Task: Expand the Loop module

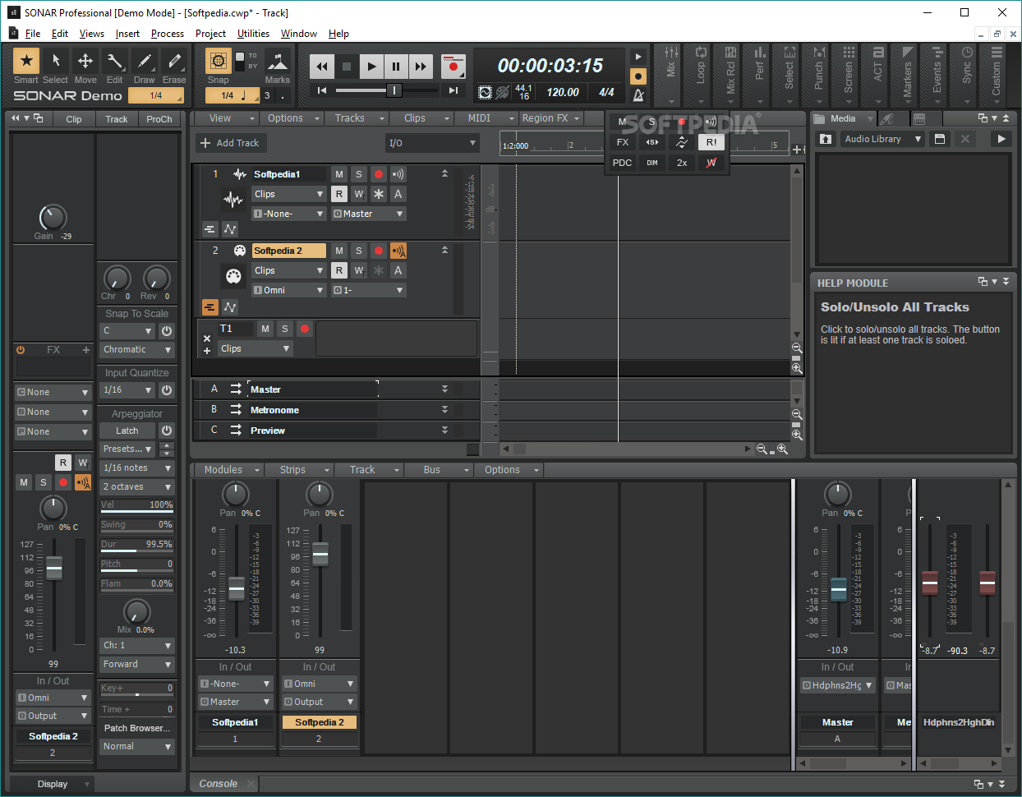Action: [x=701, y=74]
